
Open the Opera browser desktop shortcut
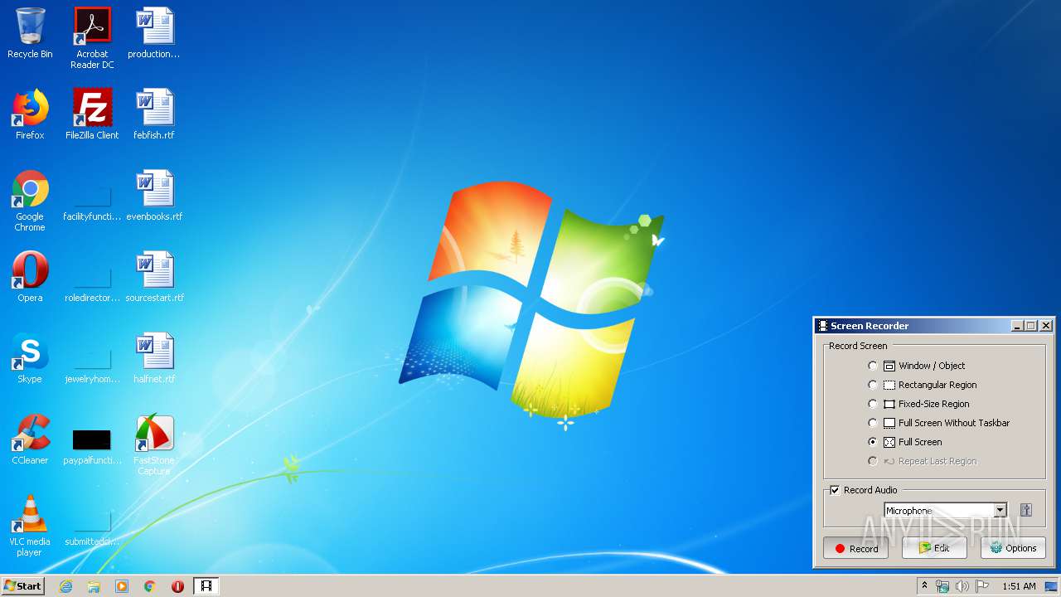[30, 278]
